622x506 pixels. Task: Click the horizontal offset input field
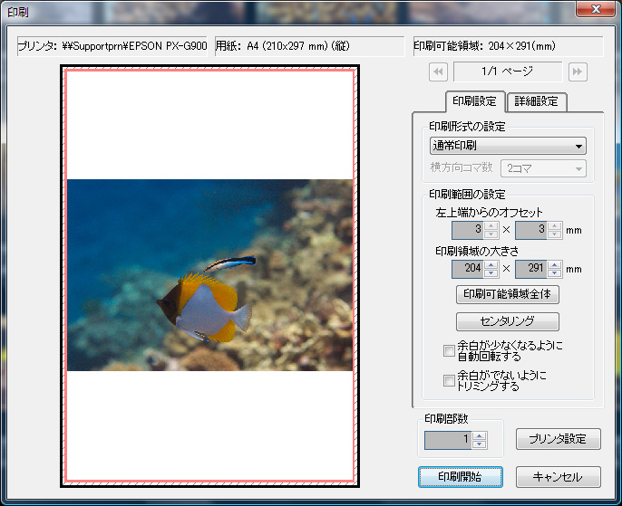click(x=467, y=230)
